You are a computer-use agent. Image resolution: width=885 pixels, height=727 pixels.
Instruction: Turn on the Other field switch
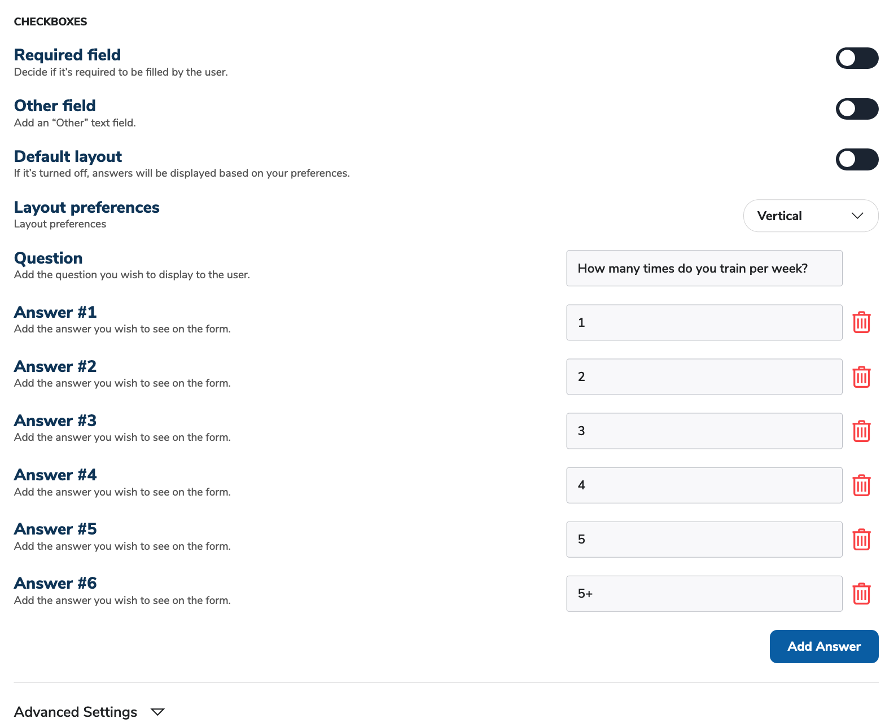tap(856, 108)
